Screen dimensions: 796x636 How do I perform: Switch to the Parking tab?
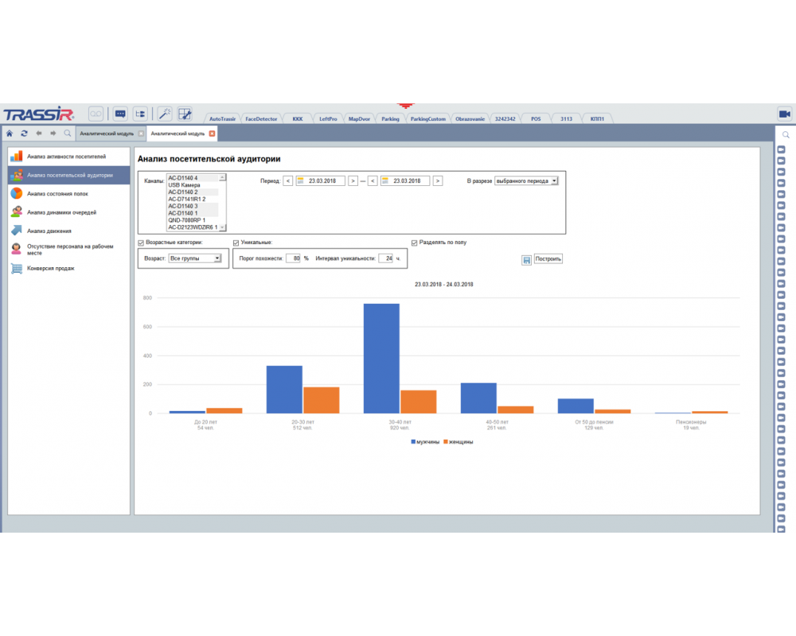coord(390,118)
